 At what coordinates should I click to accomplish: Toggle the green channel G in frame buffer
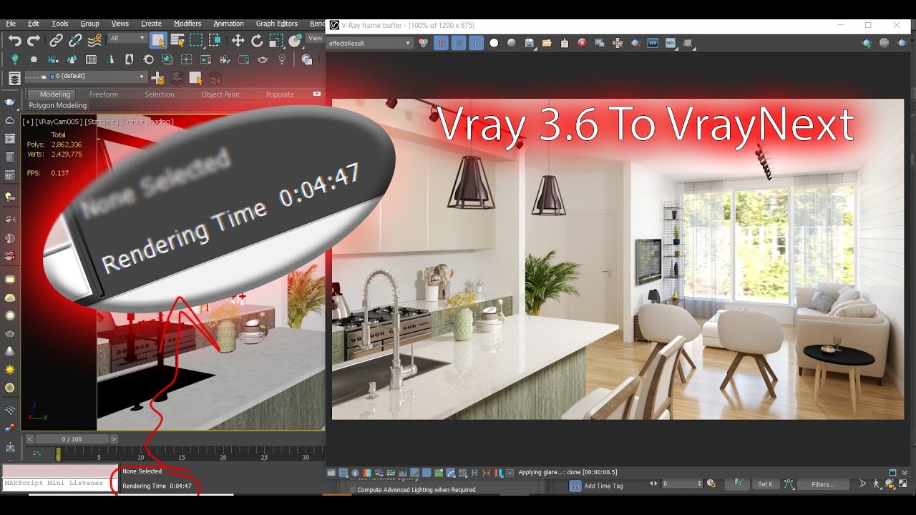pyautogui.click(x=459, y=43)
